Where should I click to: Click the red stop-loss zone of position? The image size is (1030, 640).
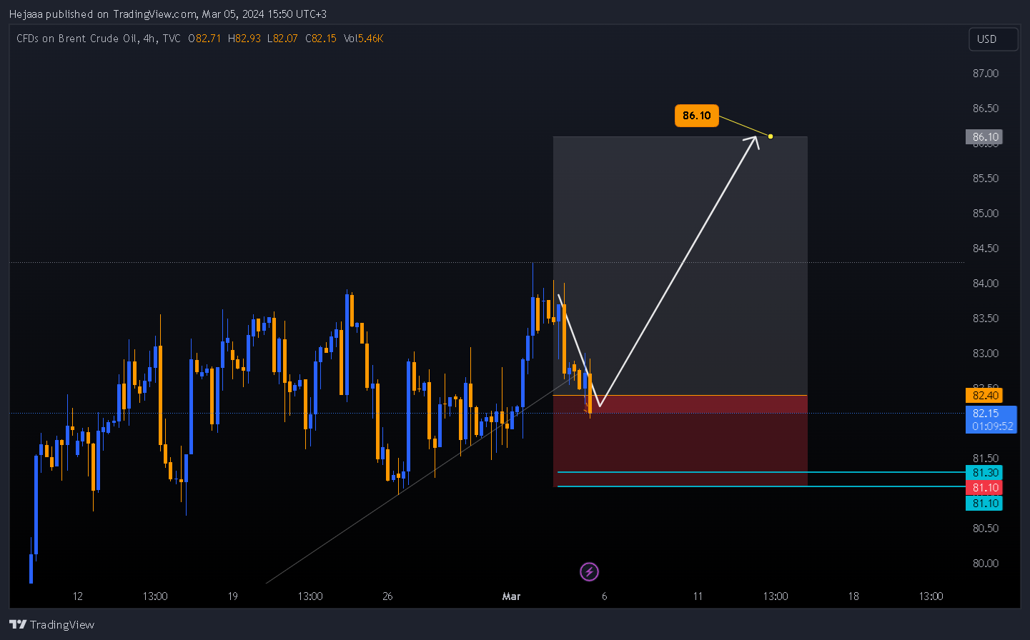point(680,441)
